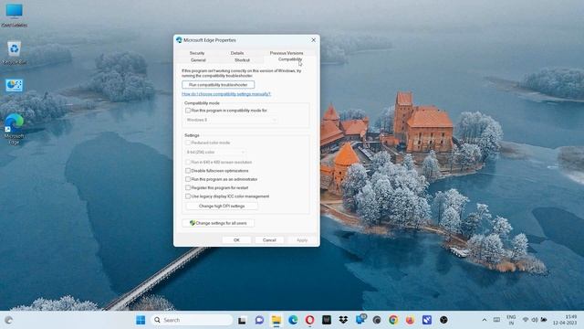Open ENG IN language switcher
This screenshot has width=584, height=329.
tap(511, 320)
